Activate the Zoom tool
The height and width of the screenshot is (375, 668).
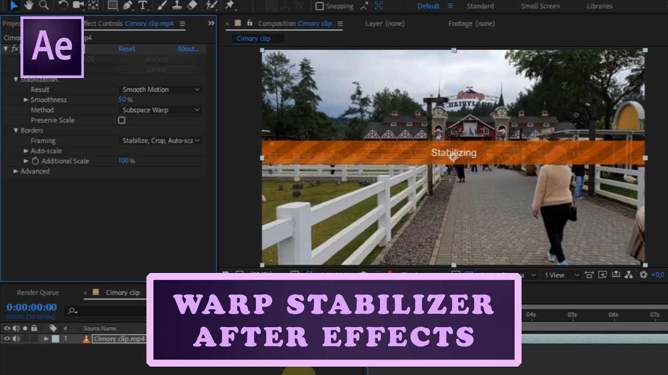tap(44, 6)
